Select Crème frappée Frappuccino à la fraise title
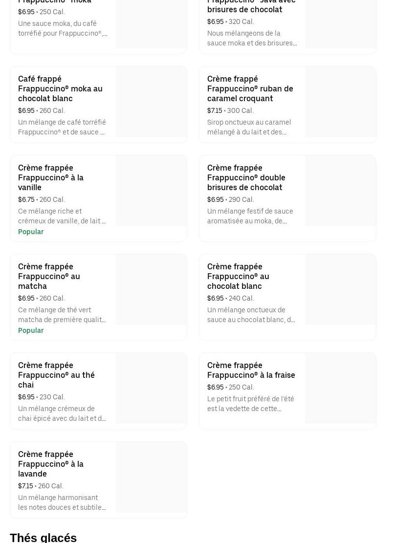Viewport: 393px width, 543px height. pyautogui.click(x=251, y=370)
